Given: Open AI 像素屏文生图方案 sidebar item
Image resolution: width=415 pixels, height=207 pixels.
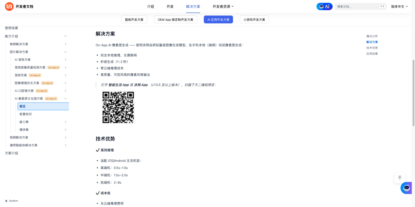Looking at the screenshot, I should [x=28, y=99].
